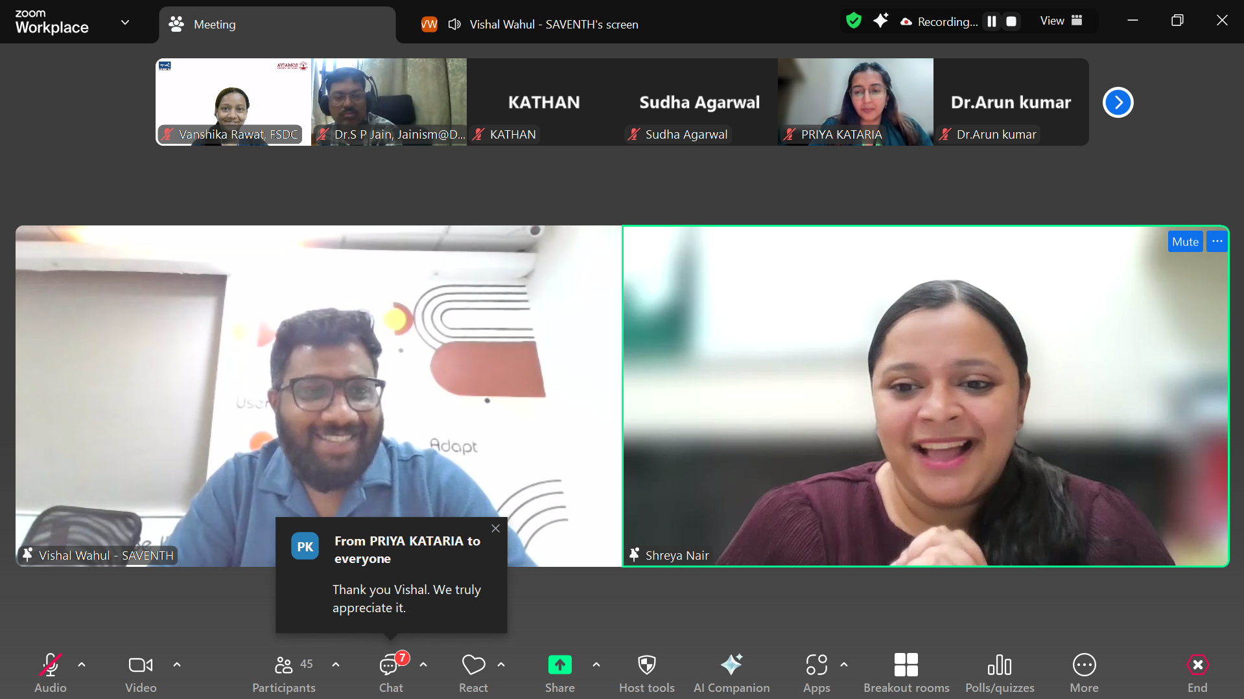Mute Shreya Nair with Mute button
1244x699 pixels.
tap(1184, 242)
